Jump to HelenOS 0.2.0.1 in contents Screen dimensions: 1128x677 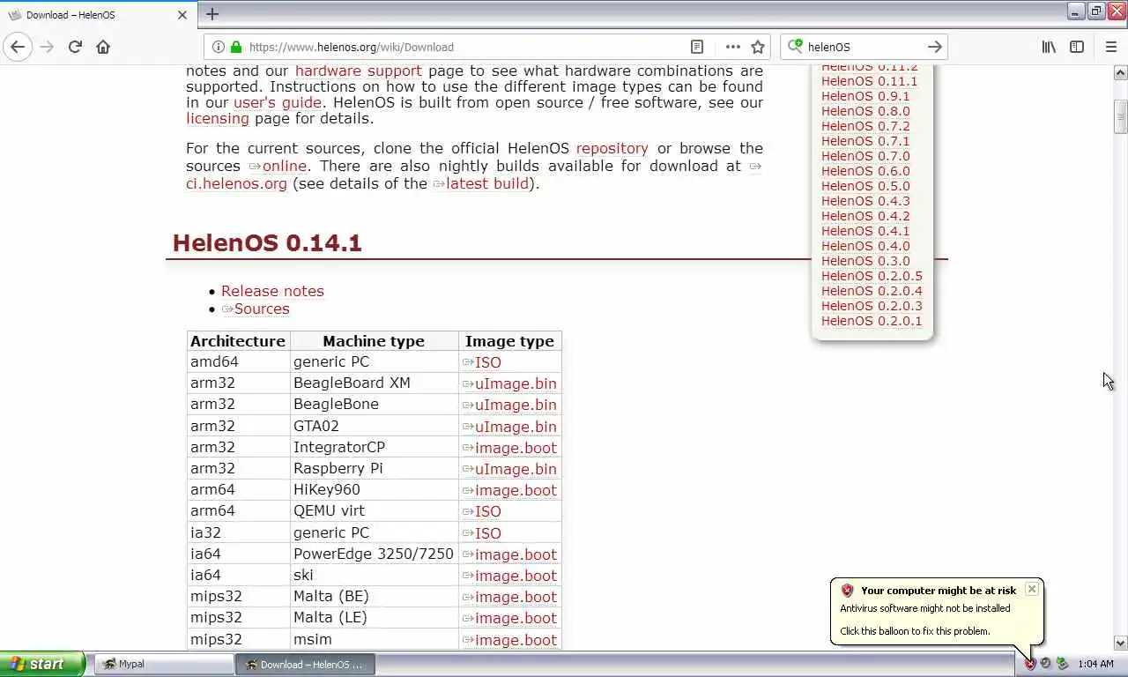pos(872,321)
